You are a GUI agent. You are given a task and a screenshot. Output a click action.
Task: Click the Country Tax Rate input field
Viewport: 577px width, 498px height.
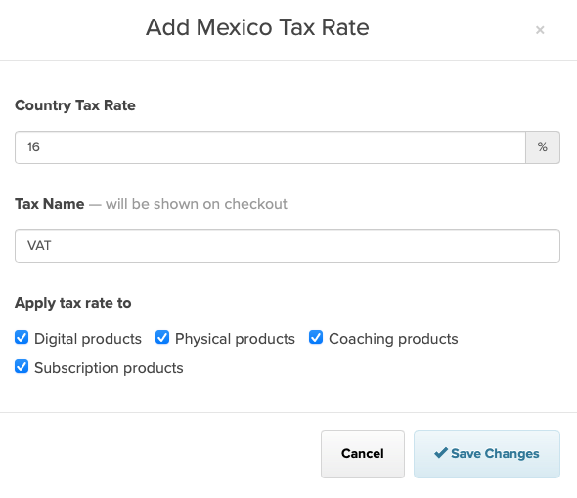(x=270, y=147)
